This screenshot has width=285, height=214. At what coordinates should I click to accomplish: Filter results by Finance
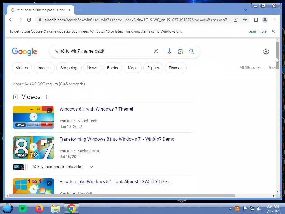(x=176, y=68)
